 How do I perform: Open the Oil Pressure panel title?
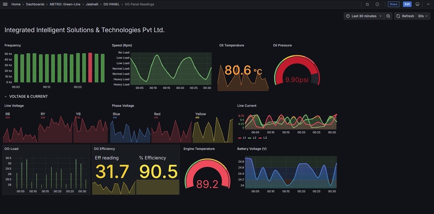(282, 45)
